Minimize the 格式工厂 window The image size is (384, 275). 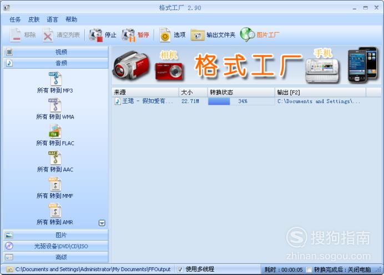point(355,8)
